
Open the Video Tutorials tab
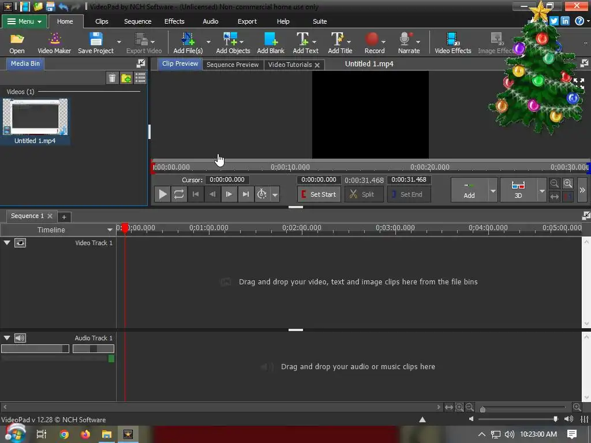pyautogui.click(x=290, y=65)
